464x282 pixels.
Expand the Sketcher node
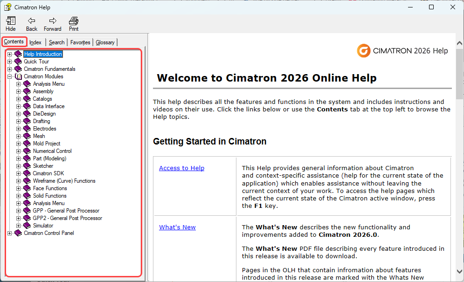coord(18,166)
